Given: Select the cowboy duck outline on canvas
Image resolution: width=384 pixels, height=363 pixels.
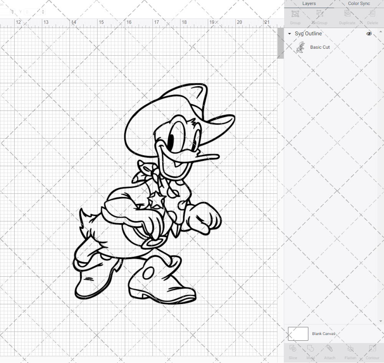Looking at the screenshot, I should tap(154, 194).
